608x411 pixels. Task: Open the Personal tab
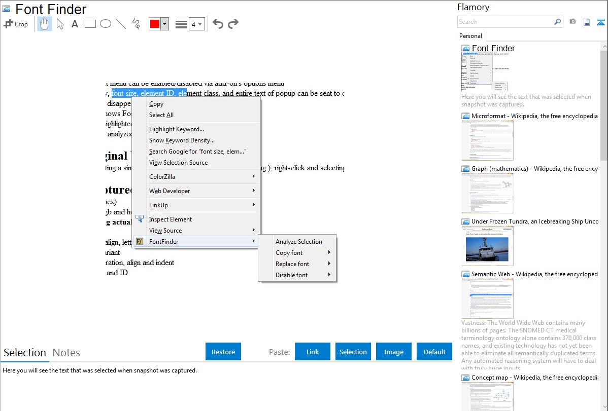[471, 36]
